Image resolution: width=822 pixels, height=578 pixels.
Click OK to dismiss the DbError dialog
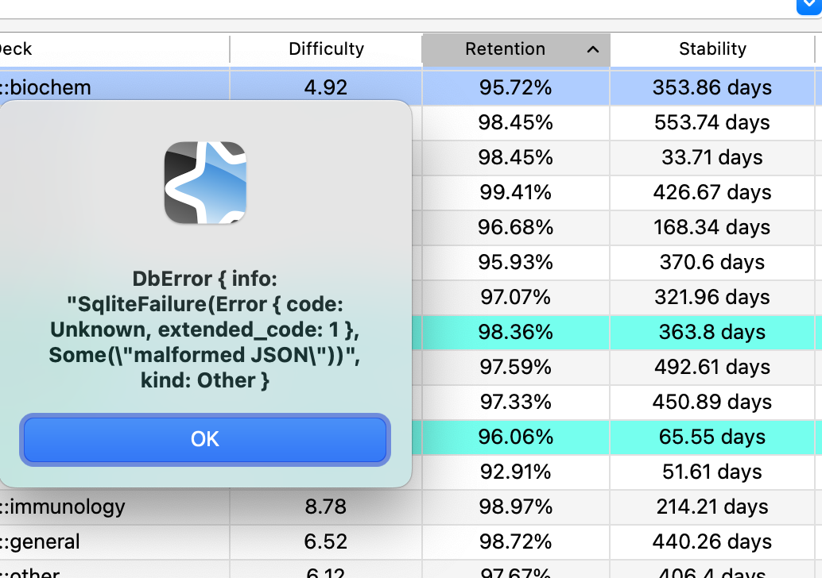click(205, 438)
